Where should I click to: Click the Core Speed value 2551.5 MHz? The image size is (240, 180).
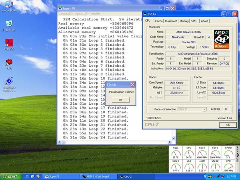pos(176,83)
